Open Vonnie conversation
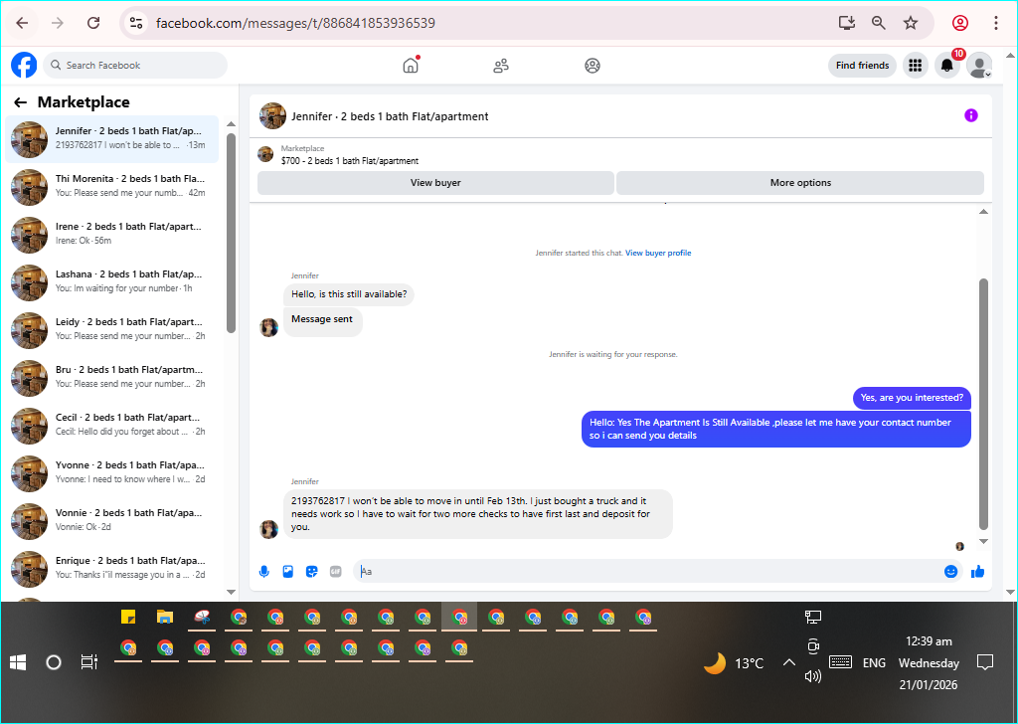This screenshot has height=724, width=1018. [111, 521]
